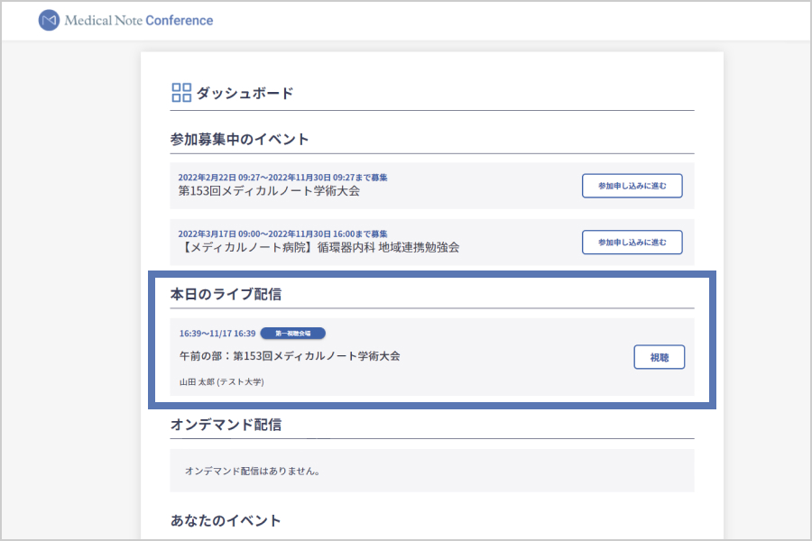Click the 本日のライブ配信 section heading
The image size is (812, 541).
pos(226,294)
